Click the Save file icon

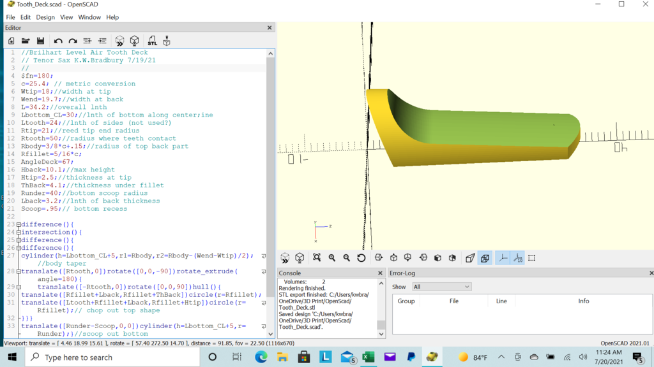click(x=40, y=41)
